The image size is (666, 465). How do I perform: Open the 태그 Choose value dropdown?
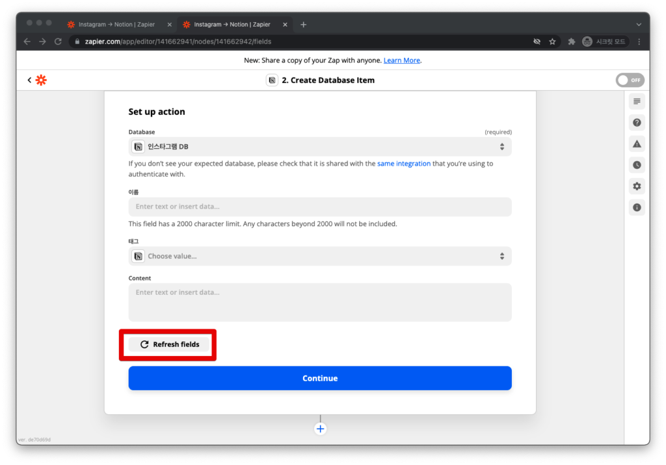coord(320,256)
